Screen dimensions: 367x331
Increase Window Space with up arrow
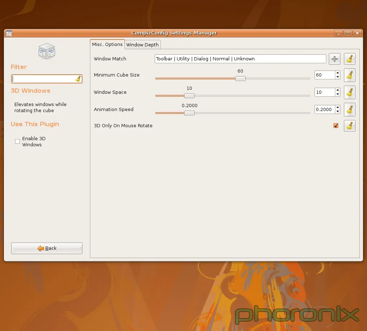[337, 90]
